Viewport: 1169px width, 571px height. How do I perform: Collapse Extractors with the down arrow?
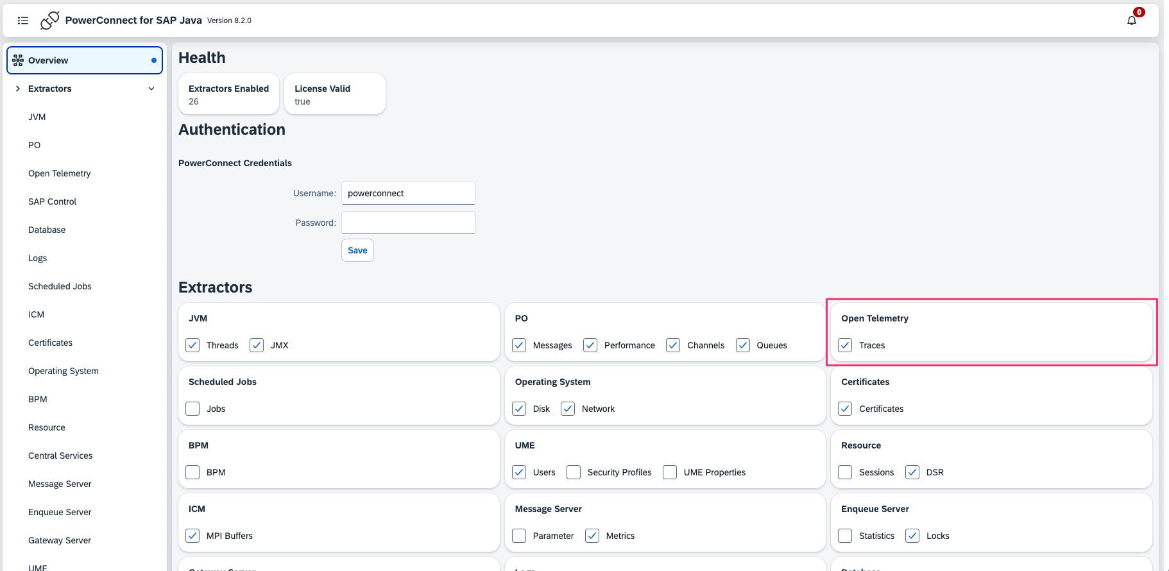pos(151,89)
